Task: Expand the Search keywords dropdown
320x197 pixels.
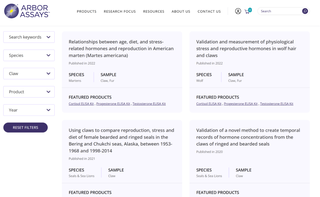Action: [29, 37]
